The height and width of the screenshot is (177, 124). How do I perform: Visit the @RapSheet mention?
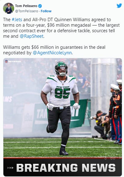coord(32,36)
